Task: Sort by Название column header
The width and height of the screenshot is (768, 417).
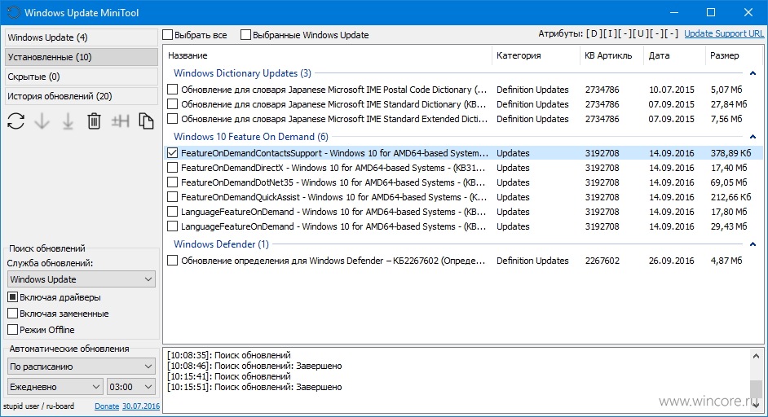Action: click(327, 56)
